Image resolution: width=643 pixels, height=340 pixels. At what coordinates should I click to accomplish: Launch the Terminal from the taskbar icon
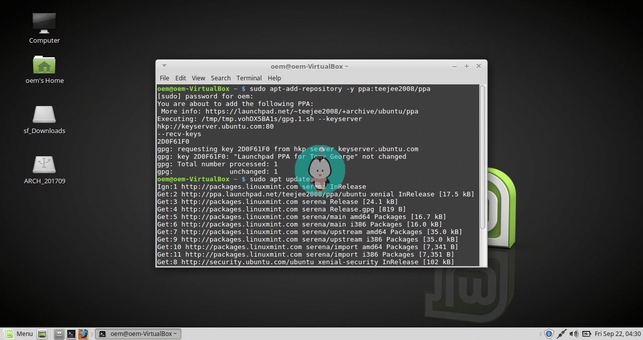point(71,333)
